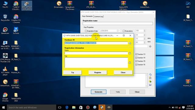This screenshot has height=110, width=195.
Task: Click Try button in registration dialog
Action: pyautogui.click(x=73, y=72)
